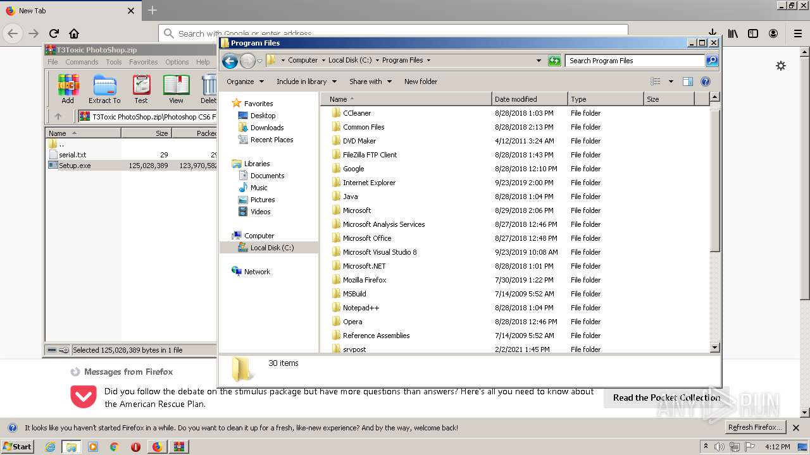The image size is (810, 455).
Task: Click Read the Pocket Collection button
Action: tap(666, 397)
